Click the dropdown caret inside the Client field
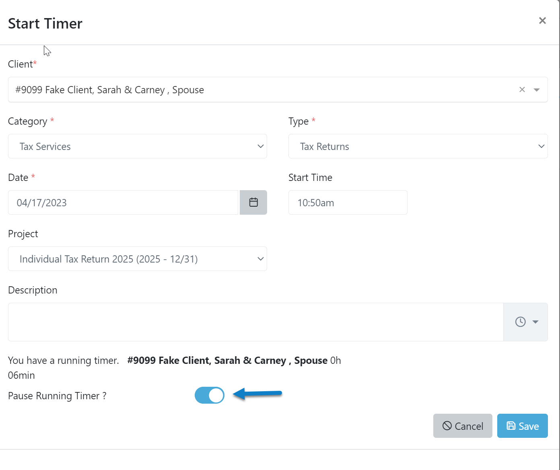 pos(537,89)
